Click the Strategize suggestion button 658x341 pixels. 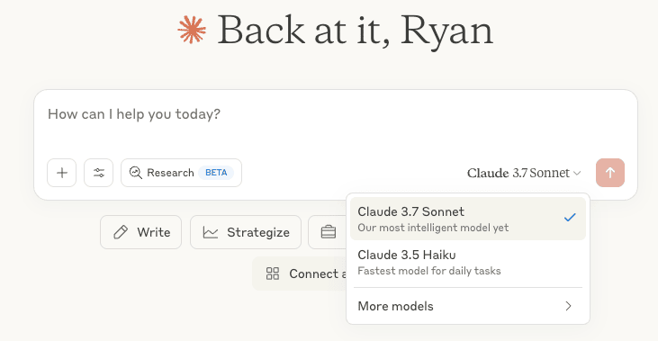click(246, 232)
